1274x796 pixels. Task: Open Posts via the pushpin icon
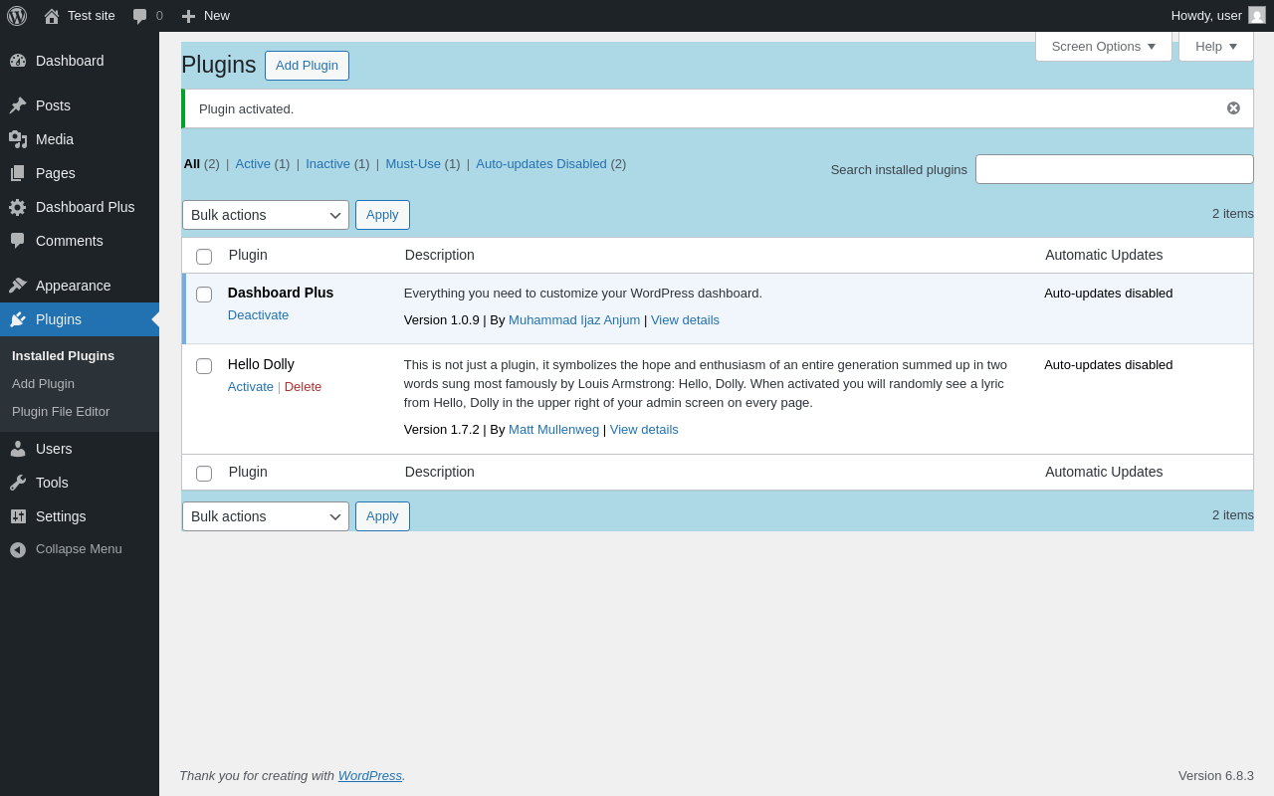tap(18, 105)
